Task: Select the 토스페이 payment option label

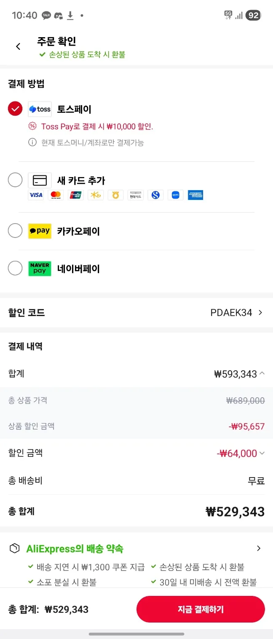Action: click(x=74, y=109)
